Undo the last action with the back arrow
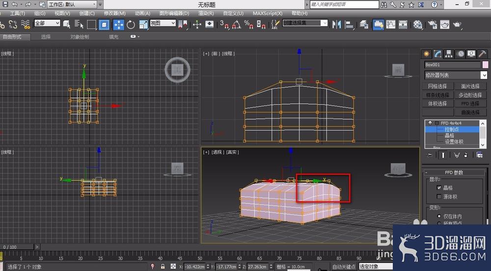 [14, 4]
